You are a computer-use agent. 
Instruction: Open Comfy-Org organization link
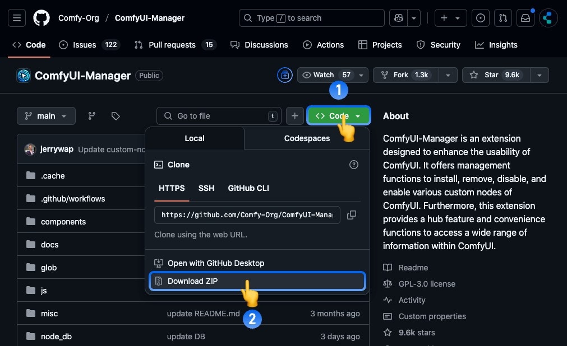[x=79, y=18]
